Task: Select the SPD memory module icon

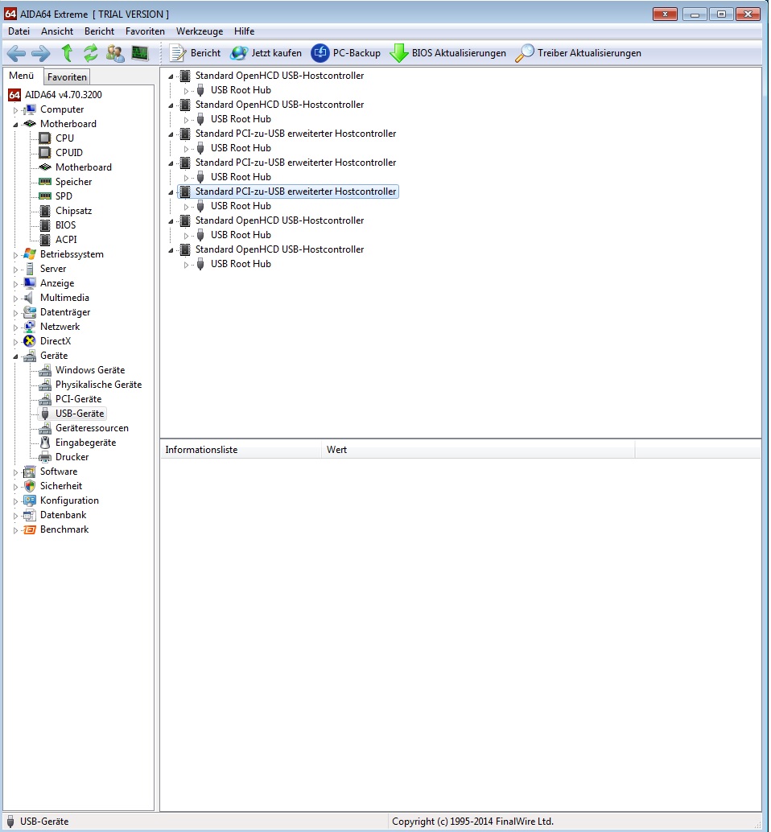Action: [x=46, y=196]
